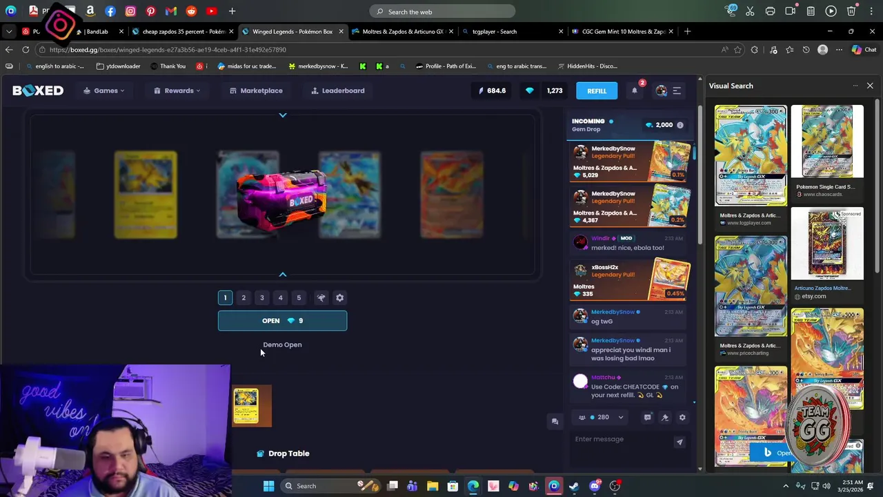Click the Search the web box

pos(442,12)
